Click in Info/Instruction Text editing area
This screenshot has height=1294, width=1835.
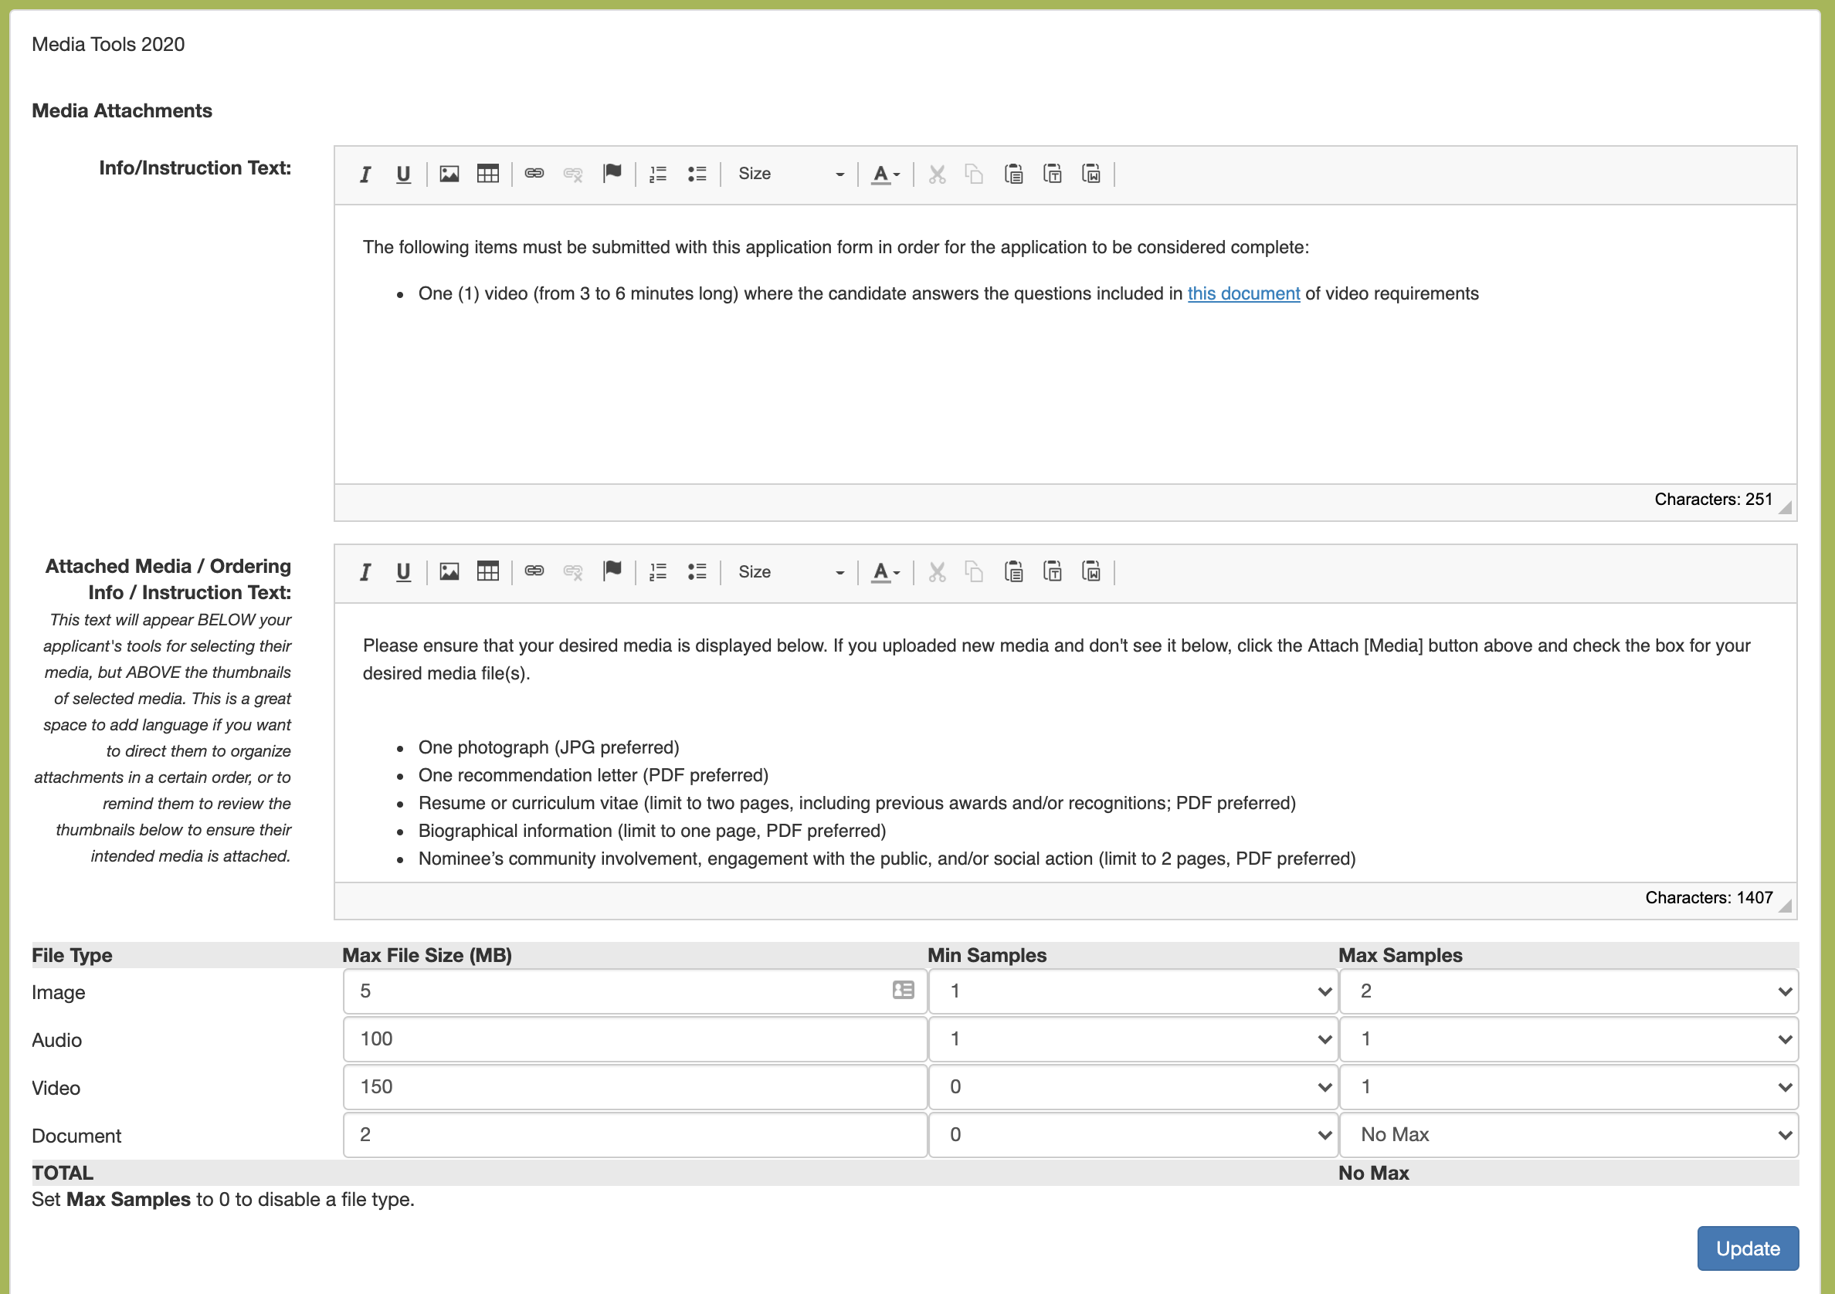pos(1065,344)
